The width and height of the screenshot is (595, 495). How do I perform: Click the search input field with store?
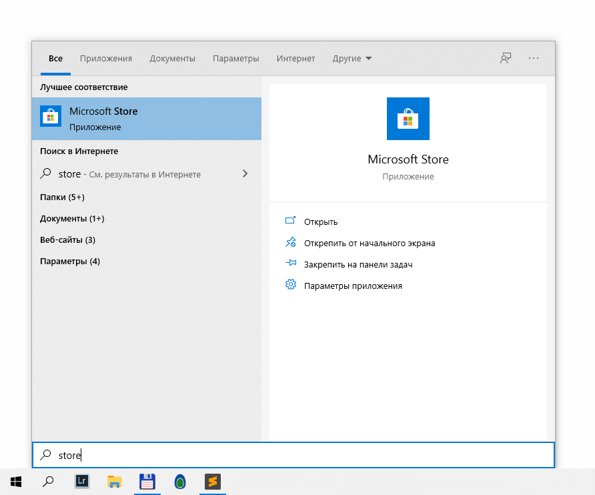click(x=293, y=455)
